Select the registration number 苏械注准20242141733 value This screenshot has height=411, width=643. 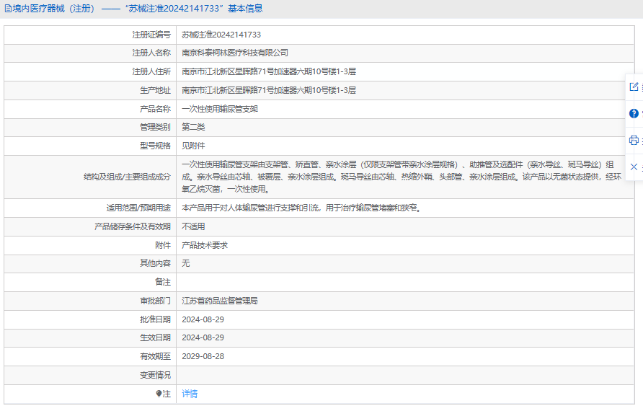221,35
